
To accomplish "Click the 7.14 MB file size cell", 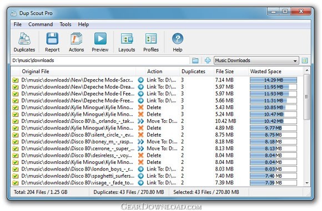I will (224, 80).
